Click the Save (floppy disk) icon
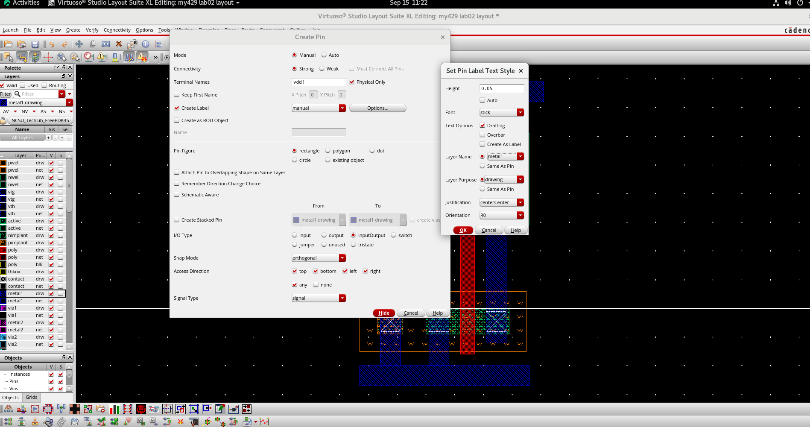 coord(35,44)
